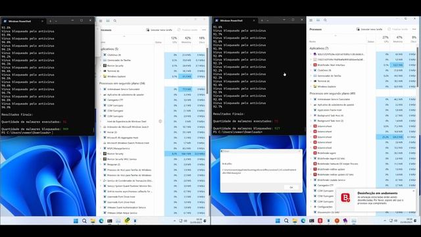Image resolution: width=421 pixels, height=237 pixels.
Task: Expand Antimalware Service Executable in left Task Manager
Action: pyautogui.click(x=101, y=90)
